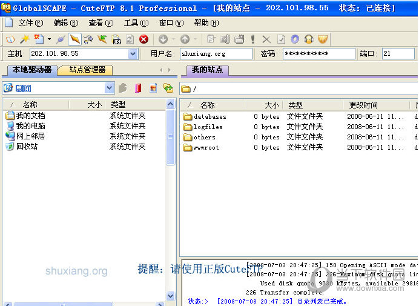This screenshot has width=419, height=306.
Task: Click the orange shield toolbar icon
Action: 323,39
